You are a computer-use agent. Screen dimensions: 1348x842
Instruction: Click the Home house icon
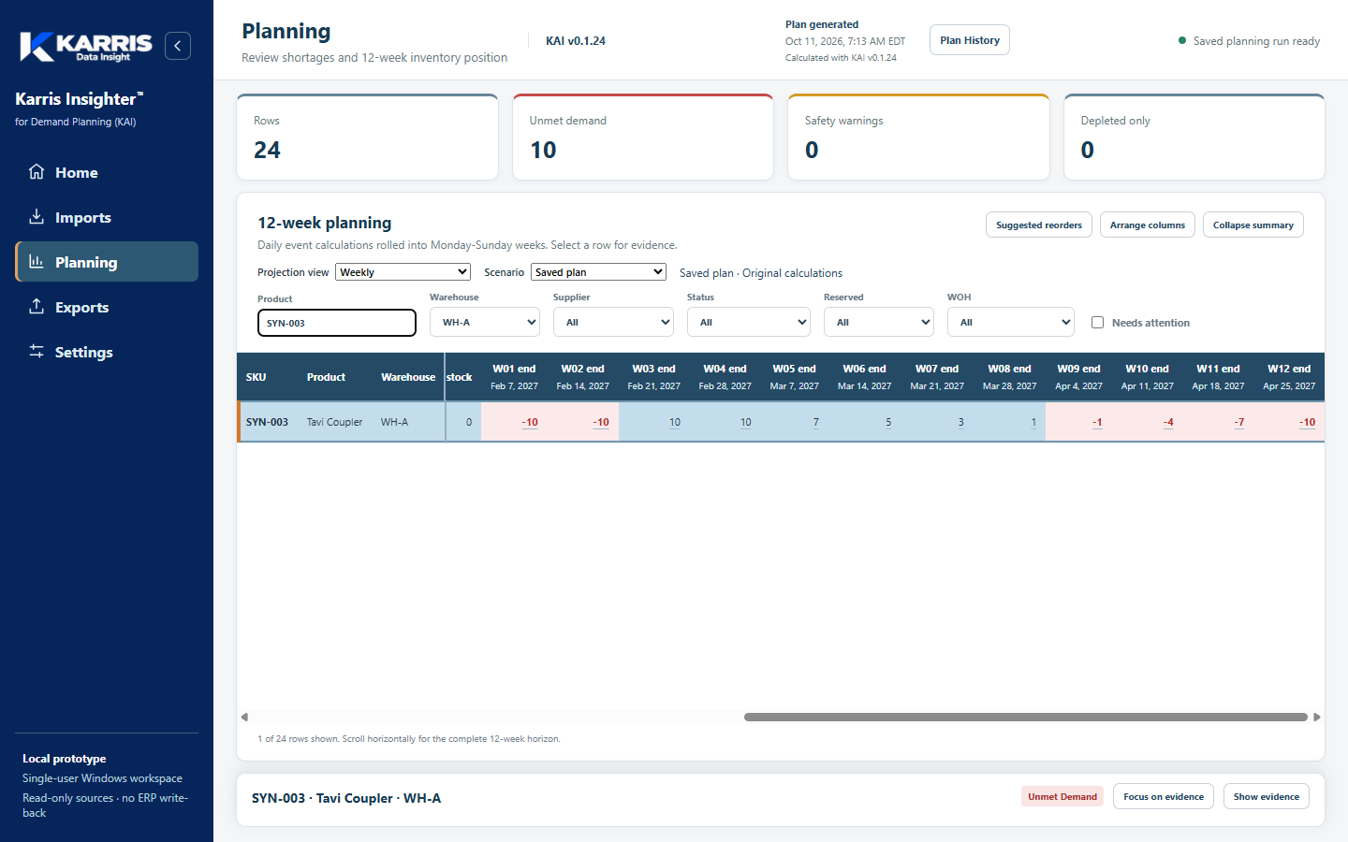coord(37,172)
